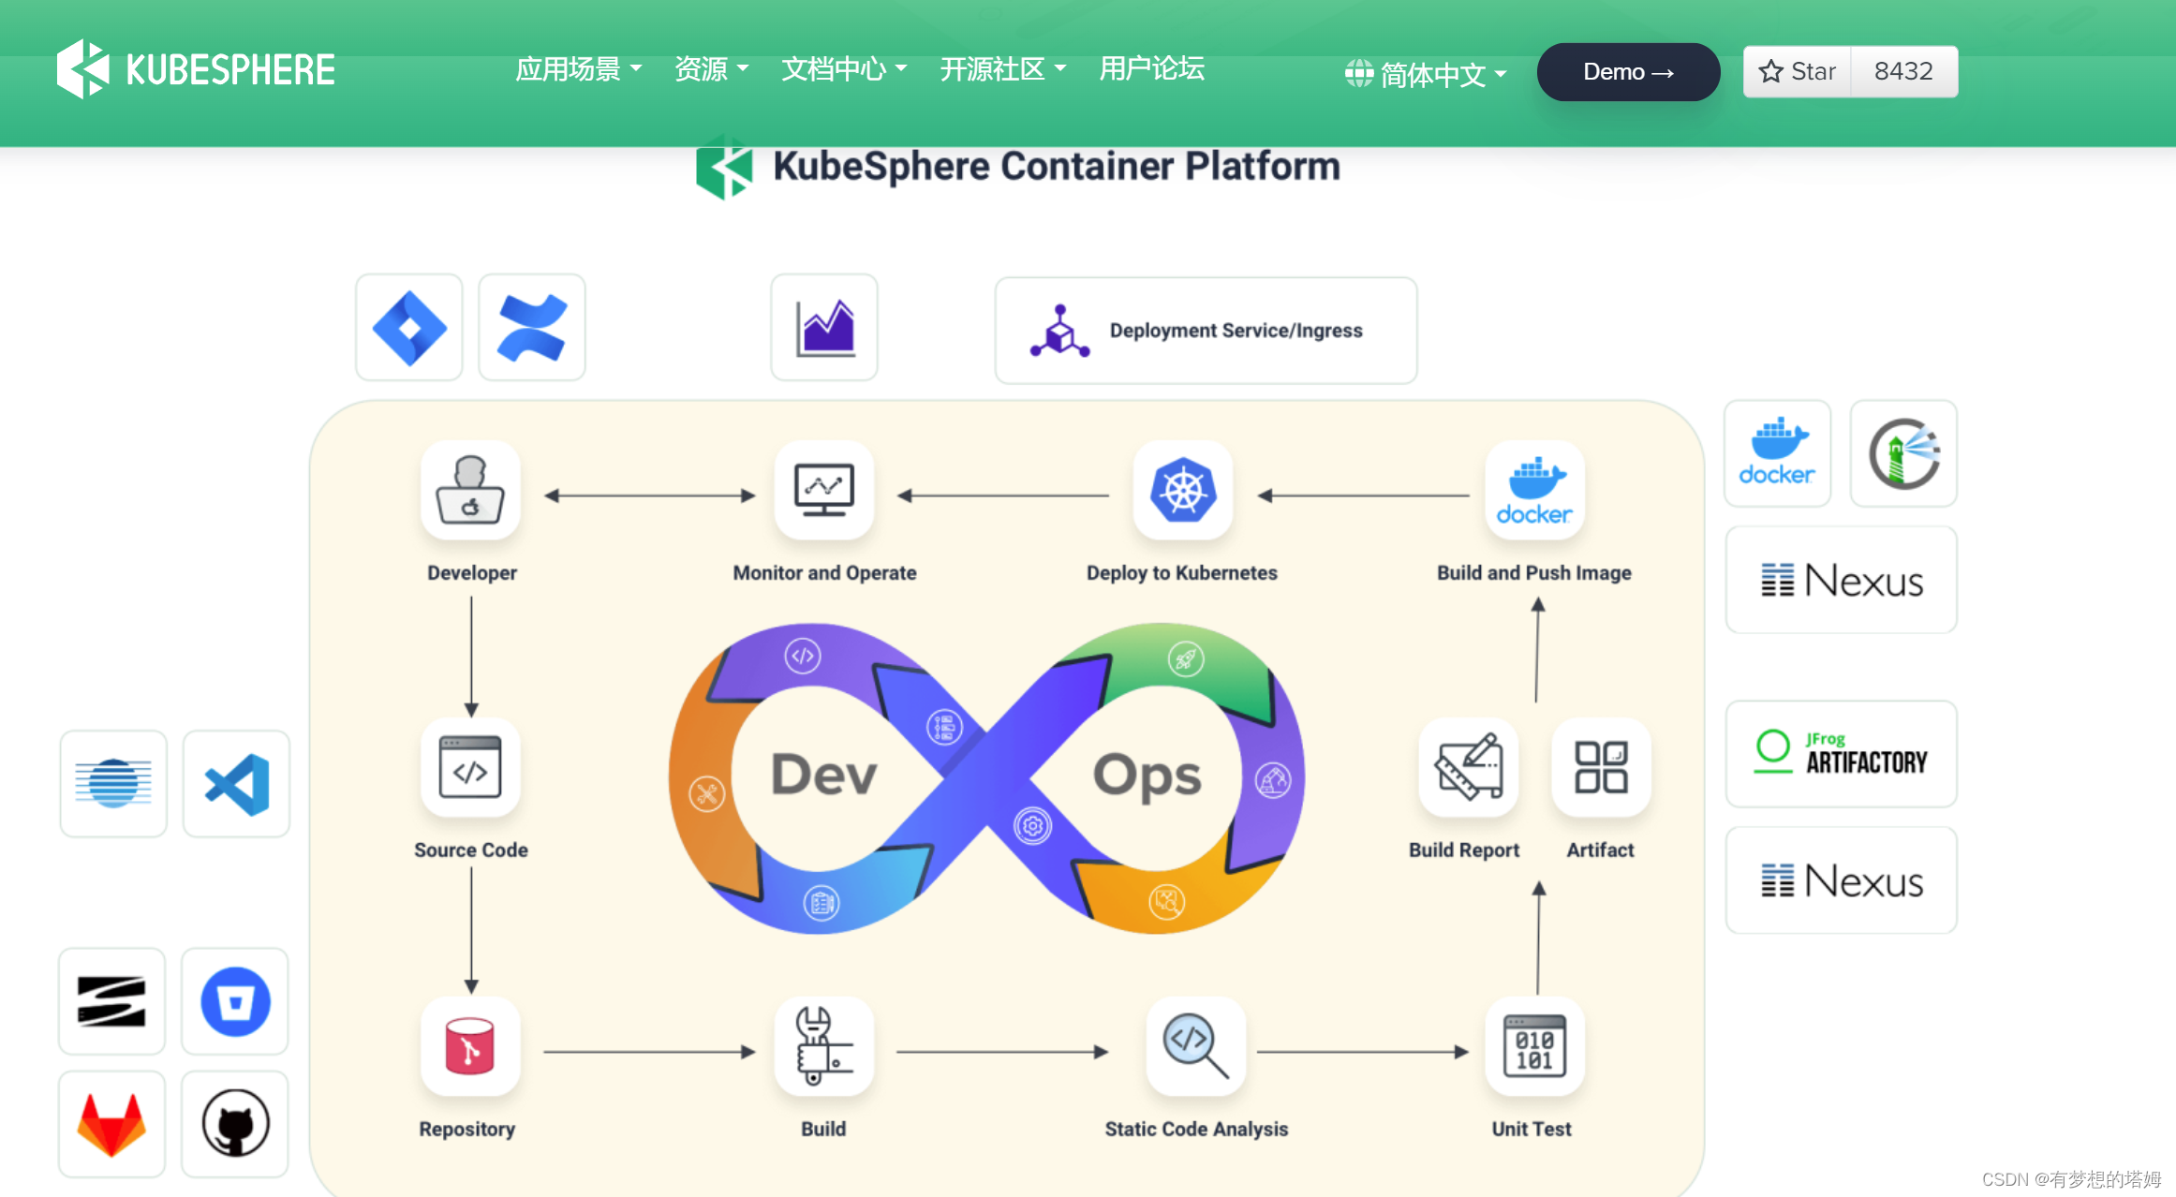2176x1197 pixels.
Task: Click the Repository label
Action: 467,1129
